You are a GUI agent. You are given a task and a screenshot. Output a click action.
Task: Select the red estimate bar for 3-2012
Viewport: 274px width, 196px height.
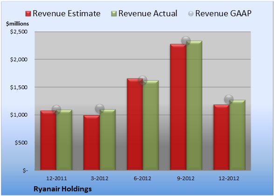(91, 143)
